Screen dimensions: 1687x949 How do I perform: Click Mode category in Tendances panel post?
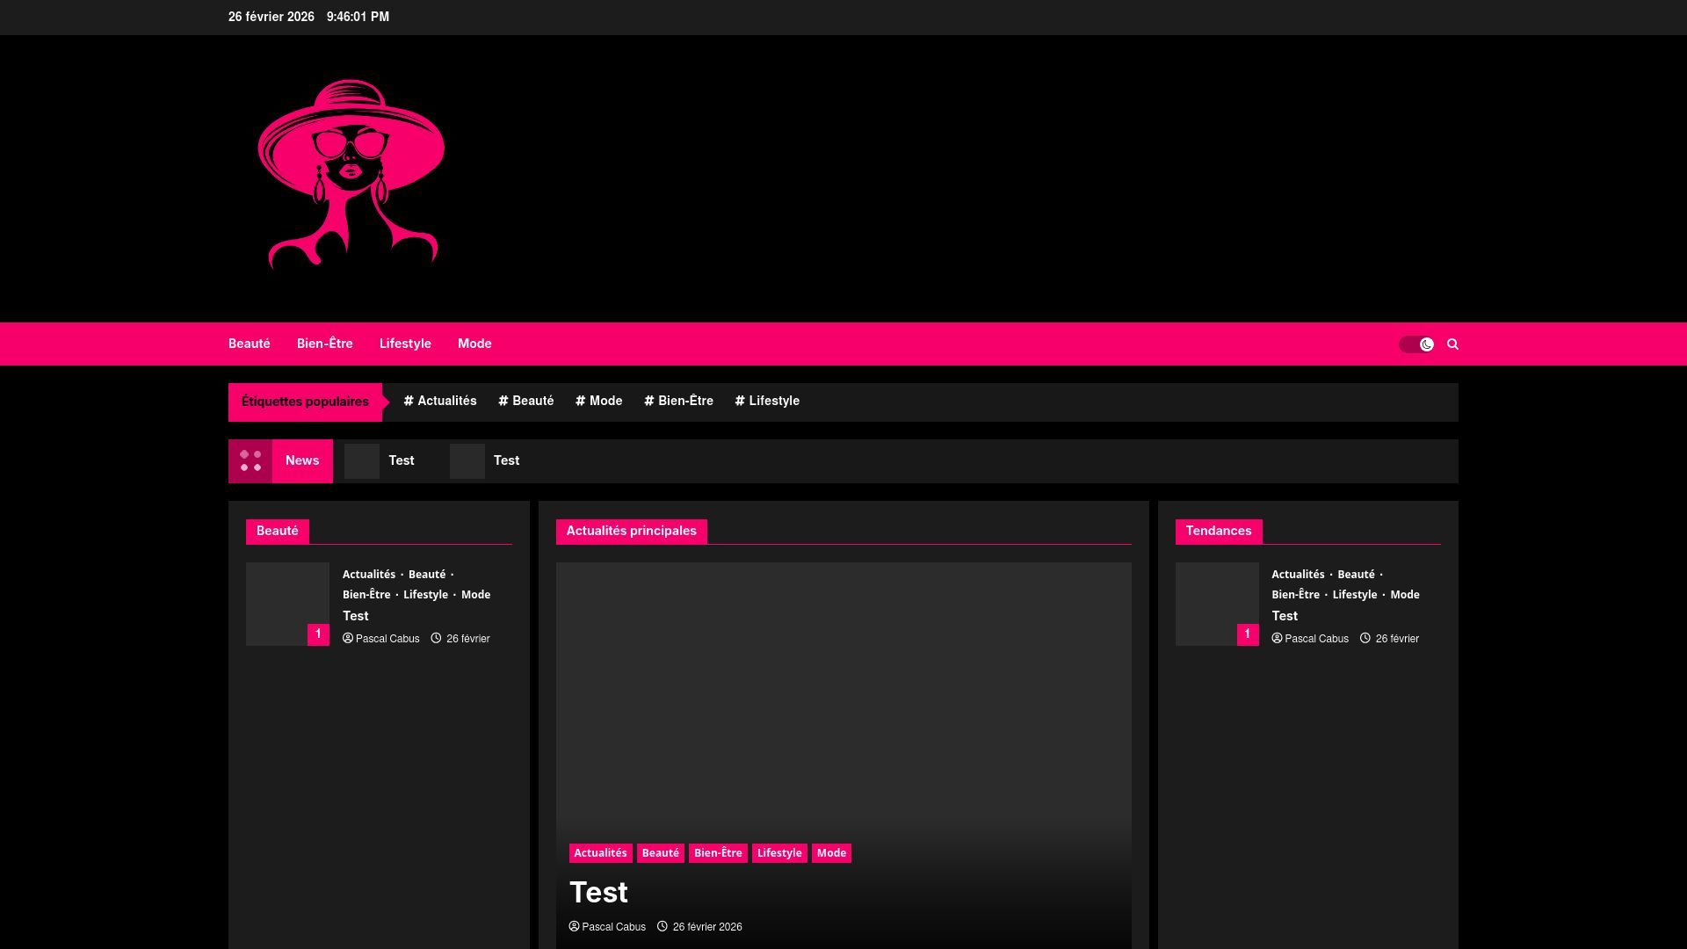1405,595
